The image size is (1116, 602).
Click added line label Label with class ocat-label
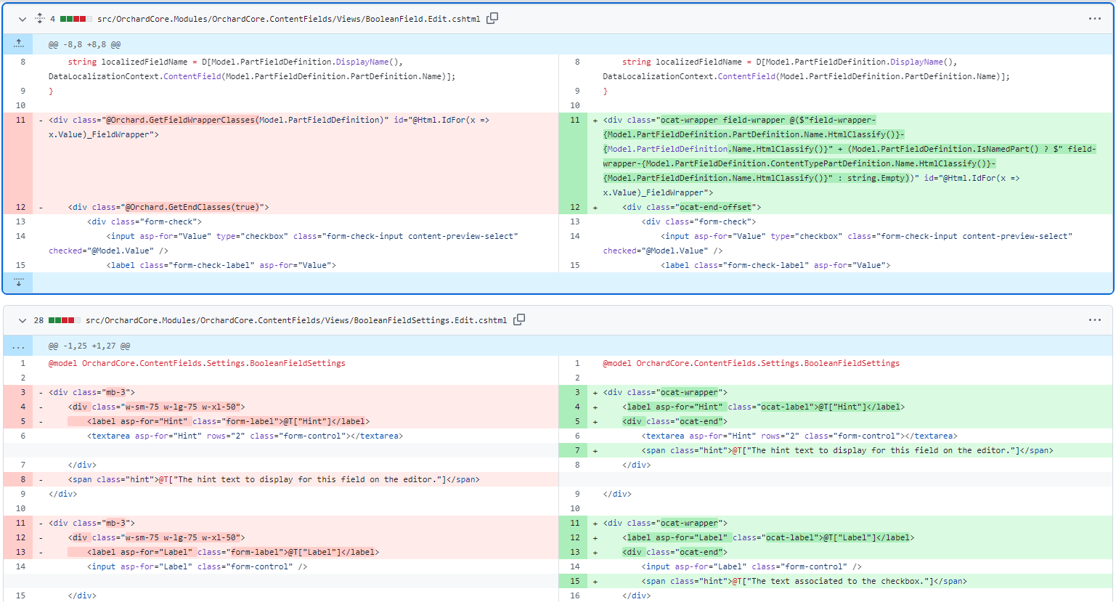click(x=850, y=537)
